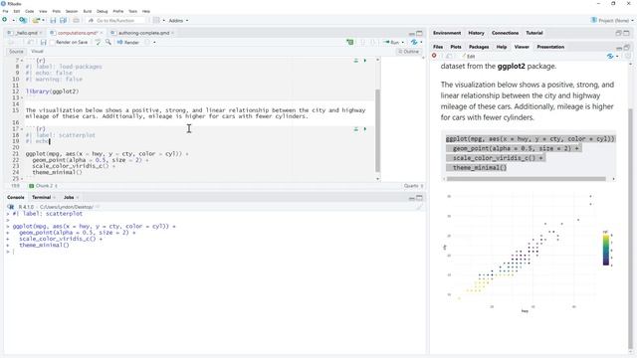
Task: Run all chunks above line 7 chunk
Action: (356, 61)
